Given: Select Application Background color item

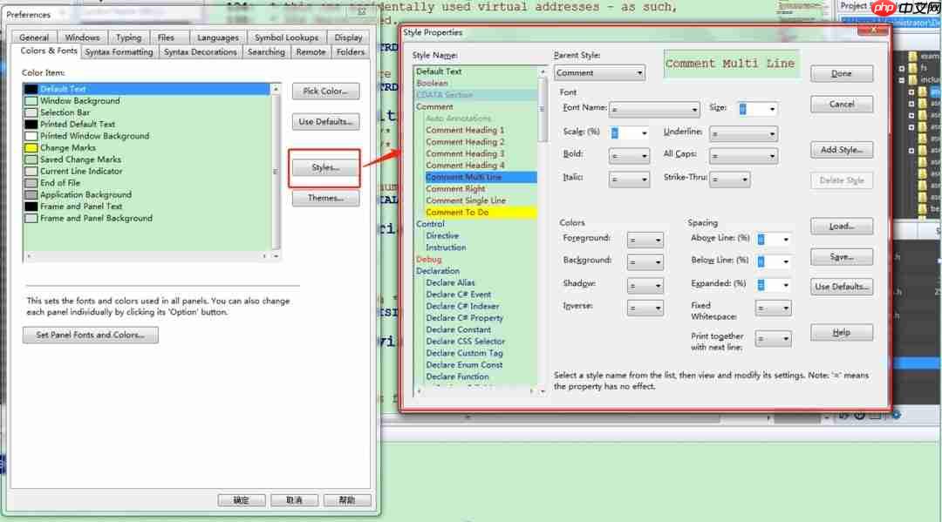Looking at the screenshot, I should pos(85,194).
